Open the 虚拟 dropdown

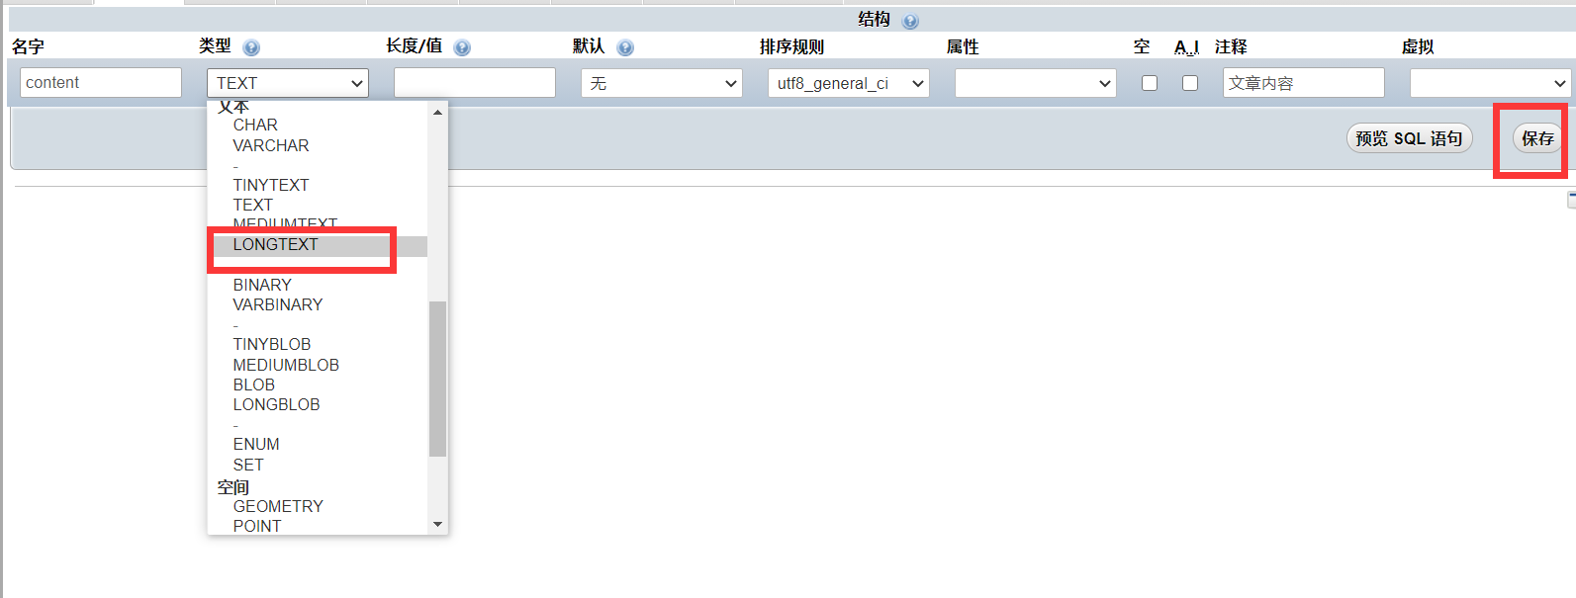(1489, 84)
